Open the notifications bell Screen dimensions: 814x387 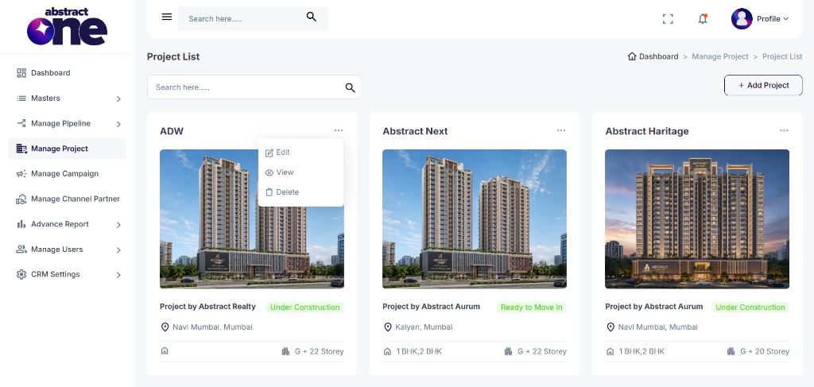pos(703,19)
